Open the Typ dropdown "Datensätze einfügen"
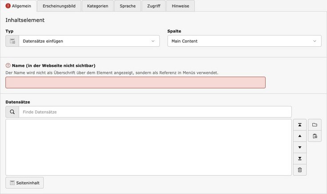Screen dimensions: 327x194 89,41
